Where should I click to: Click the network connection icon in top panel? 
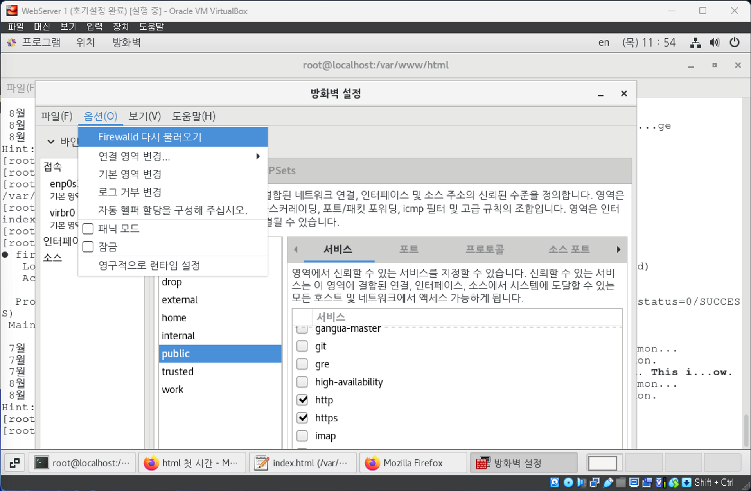tap(695, 42)
